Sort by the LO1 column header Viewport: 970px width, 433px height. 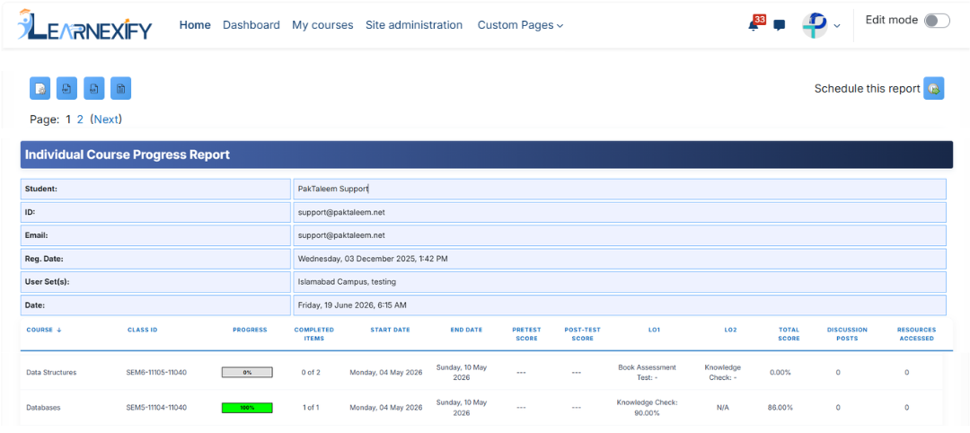click(x=655, y=330)
